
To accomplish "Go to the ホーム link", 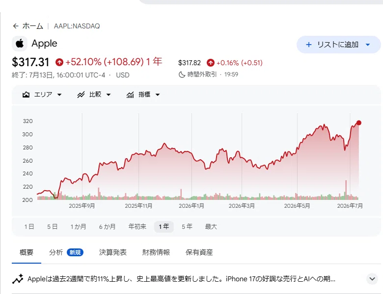I will tap(33, 26).
